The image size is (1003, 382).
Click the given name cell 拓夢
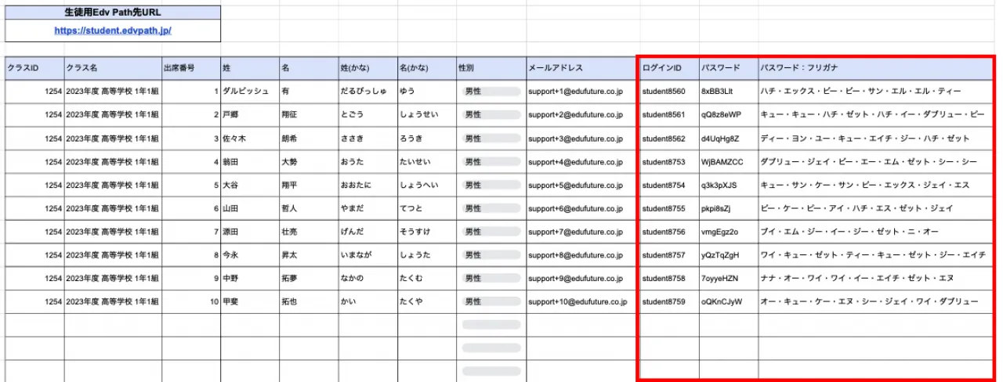(x=309, y=278)
